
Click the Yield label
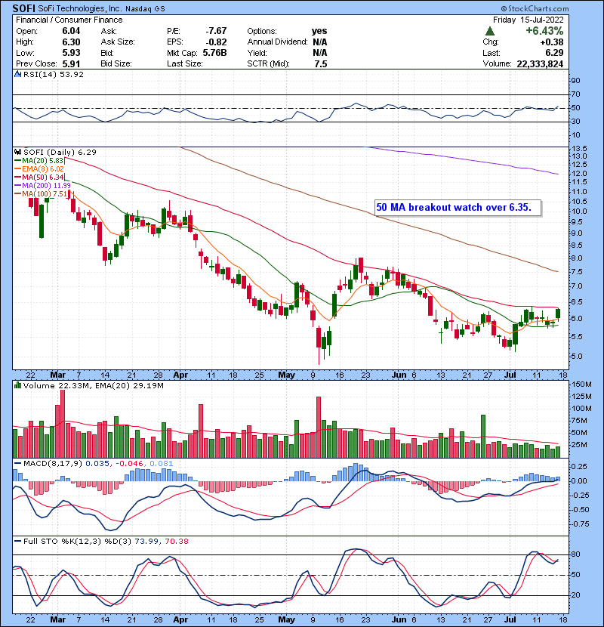(257, 53)
